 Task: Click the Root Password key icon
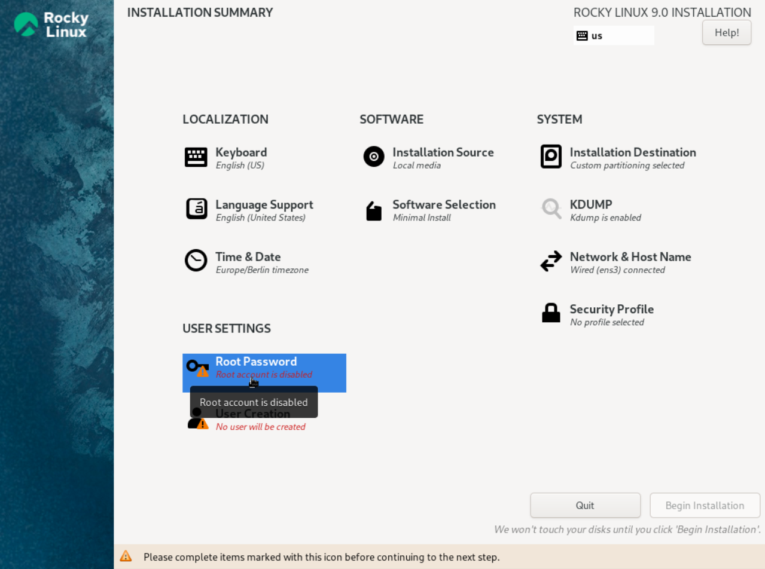[x=197, y=366]
